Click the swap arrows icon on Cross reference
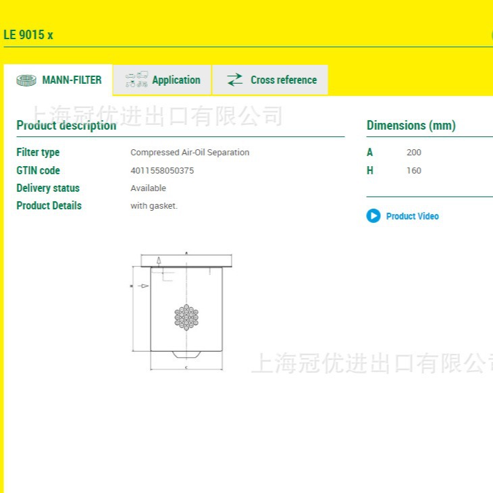Viewport: 493px width, 493px height. [235, 80]
